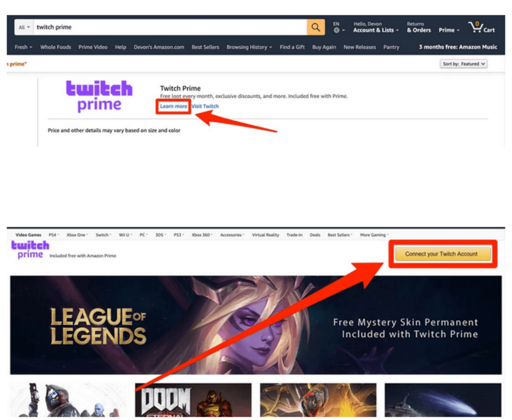The image size is (512, 420).
Task: Open the PS4 category in gaming bar
Action: click(54, 235)
